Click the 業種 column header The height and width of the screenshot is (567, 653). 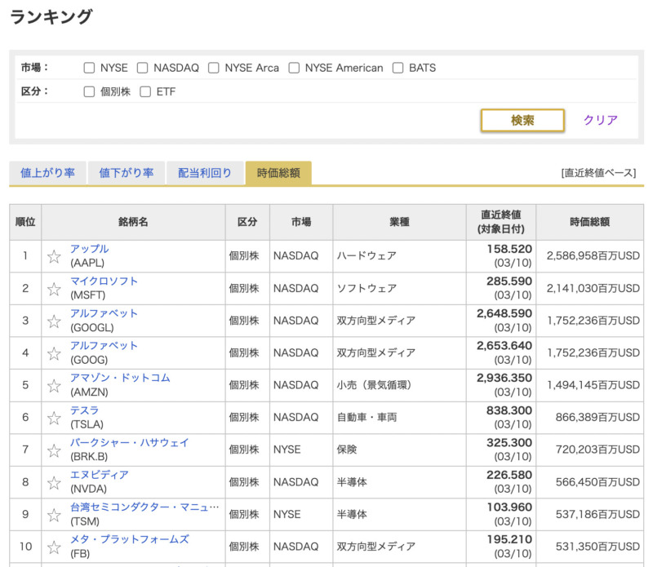click(x=399, y=222)
